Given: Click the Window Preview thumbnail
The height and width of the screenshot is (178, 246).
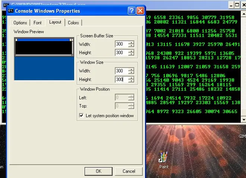Looking at the screenshot, I should tap(44, 59).
